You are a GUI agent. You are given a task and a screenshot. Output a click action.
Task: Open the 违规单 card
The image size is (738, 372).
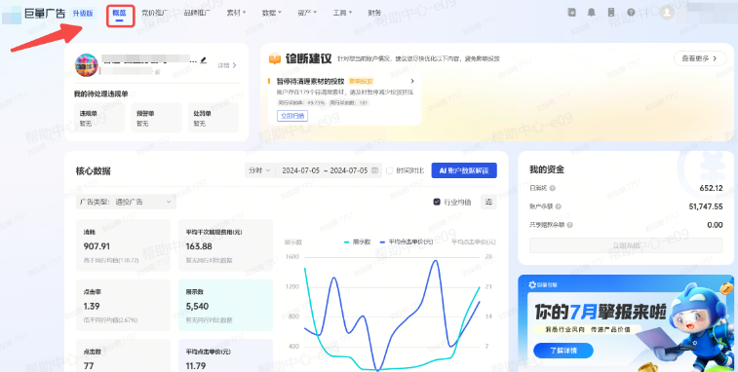click(x=99, y=118)
